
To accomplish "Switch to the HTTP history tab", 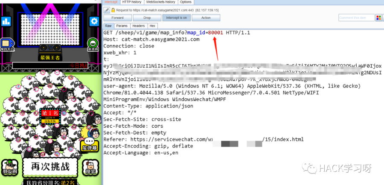I will click(x=132, y=2).
